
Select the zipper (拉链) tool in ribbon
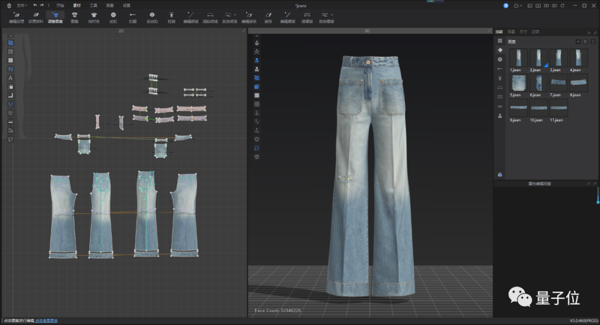[x=171, y=17]
